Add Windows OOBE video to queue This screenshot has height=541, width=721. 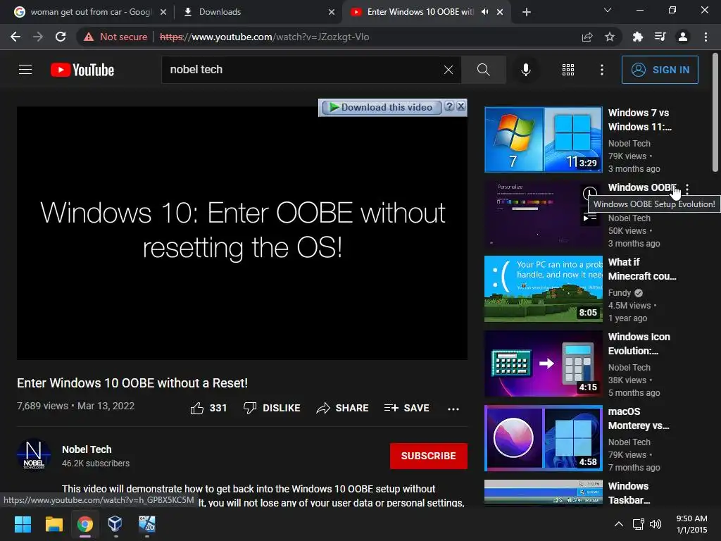click(x=590, y=218)
